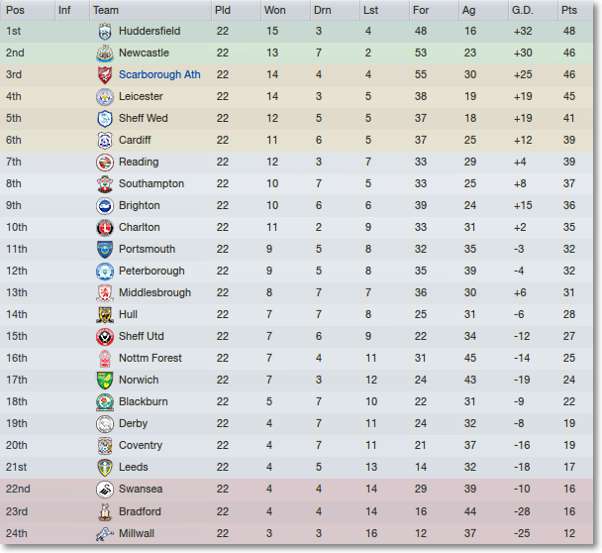Click the Huddersfield club crest icon
This screenshot has height=553, width=602.
[x=105, y=32]
